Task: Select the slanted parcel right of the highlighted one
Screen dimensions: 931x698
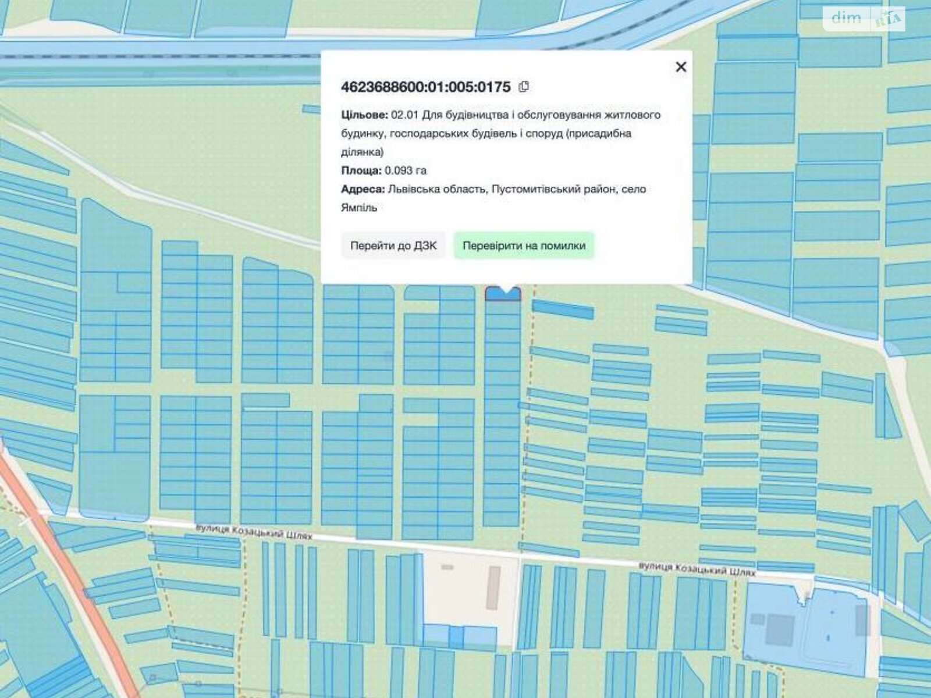Action: point(563,309)
